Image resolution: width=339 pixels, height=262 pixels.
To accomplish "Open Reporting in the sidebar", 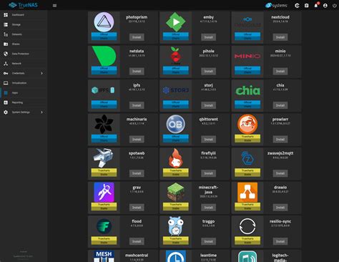I will pyautogui.click(x=24, y=102).
